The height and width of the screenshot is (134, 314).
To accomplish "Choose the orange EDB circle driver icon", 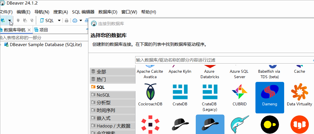I will pos(300,125).
